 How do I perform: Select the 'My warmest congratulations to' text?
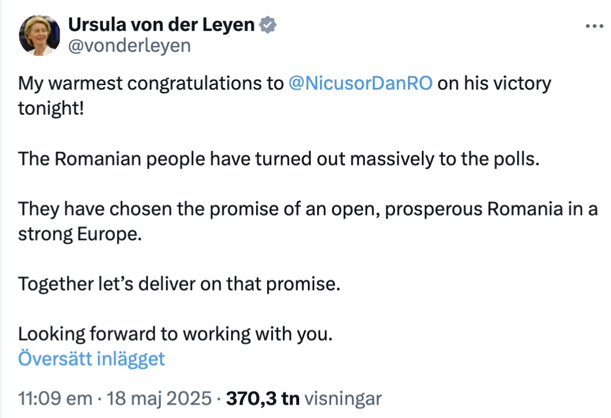[151, 83]
